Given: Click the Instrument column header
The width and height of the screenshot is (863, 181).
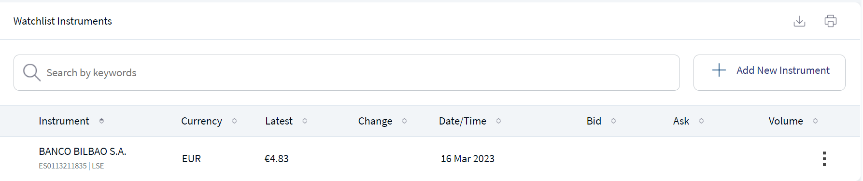Looking at the screenshot, I should [64, 121].
